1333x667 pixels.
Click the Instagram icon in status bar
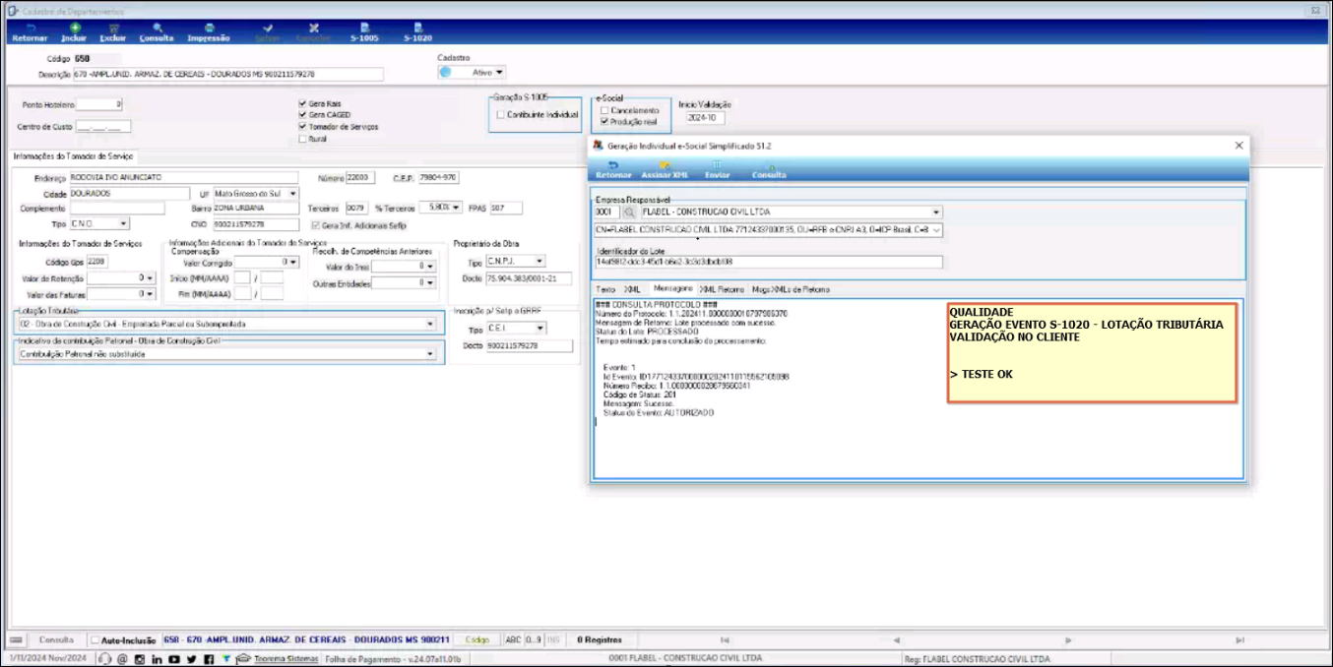pos(140,659)
